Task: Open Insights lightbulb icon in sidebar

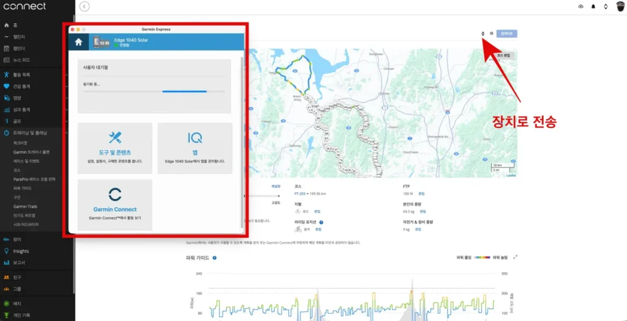Action: (x=6, y=251)
